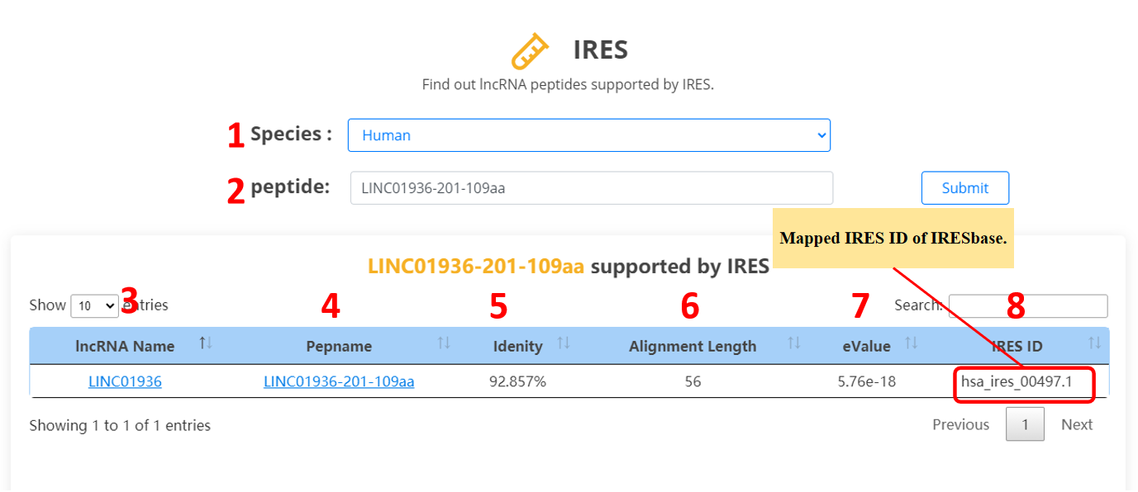Screen dimensions: 1138x492
Task: Select the 92.857% identity value cell
Action: [517, 381]
